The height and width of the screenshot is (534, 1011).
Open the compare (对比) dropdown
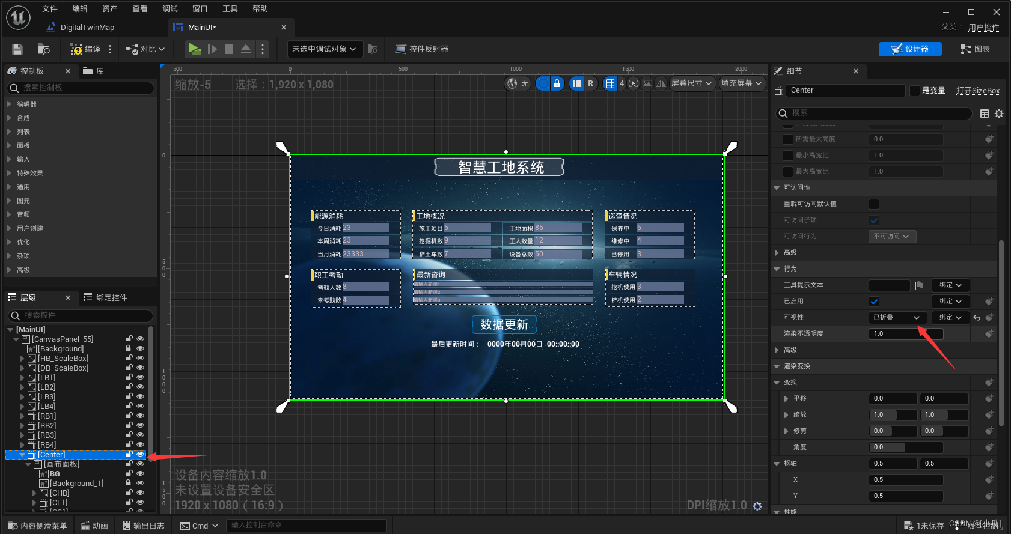coord(145,49)
